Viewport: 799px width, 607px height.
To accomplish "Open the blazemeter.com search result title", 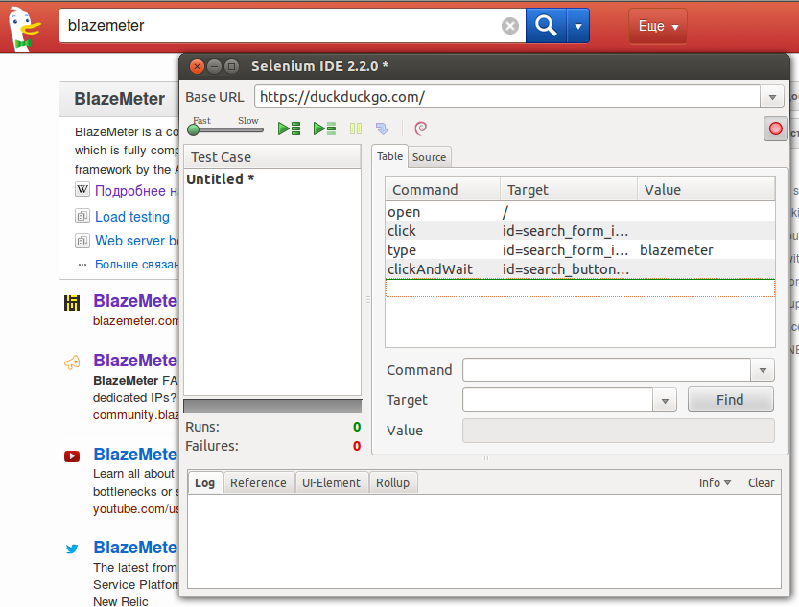I will click(x=135, y=301).
